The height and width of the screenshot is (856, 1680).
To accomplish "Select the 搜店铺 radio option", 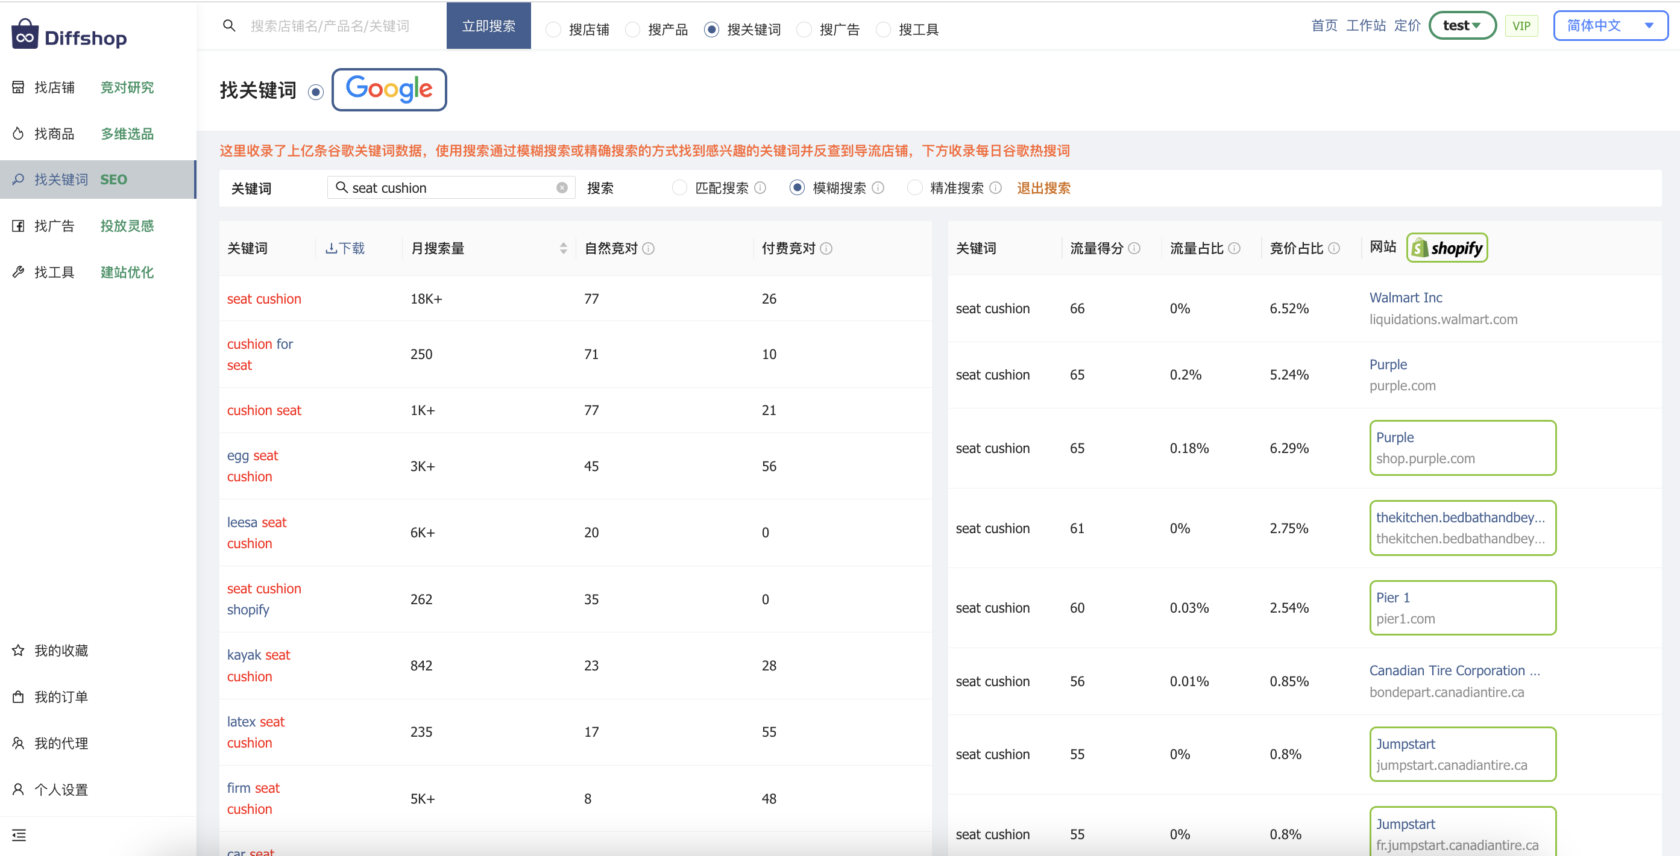I will tap(553, 30).
